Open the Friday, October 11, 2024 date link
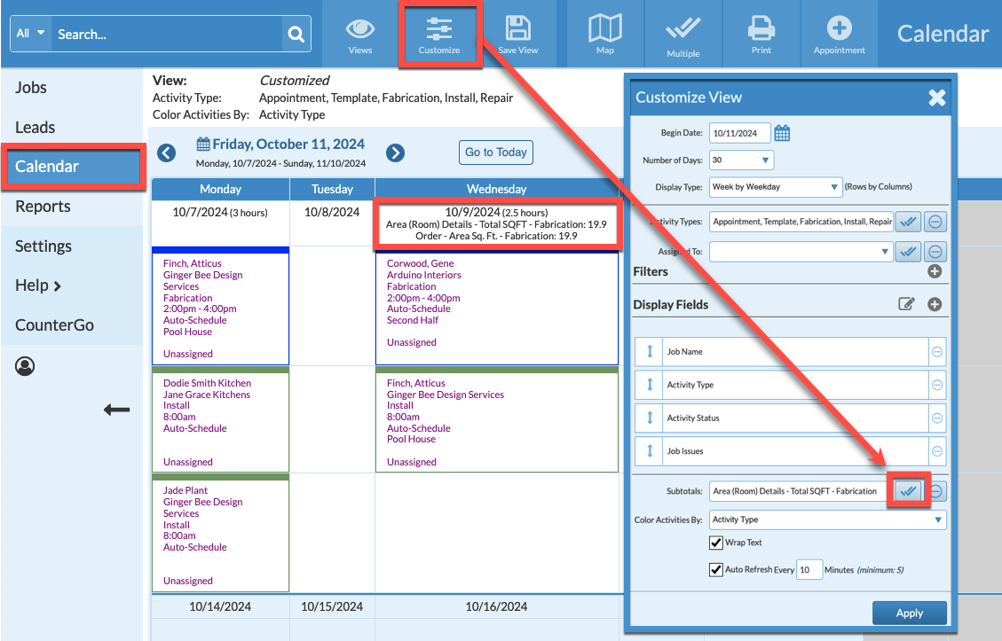 click(x=288, y=145)
